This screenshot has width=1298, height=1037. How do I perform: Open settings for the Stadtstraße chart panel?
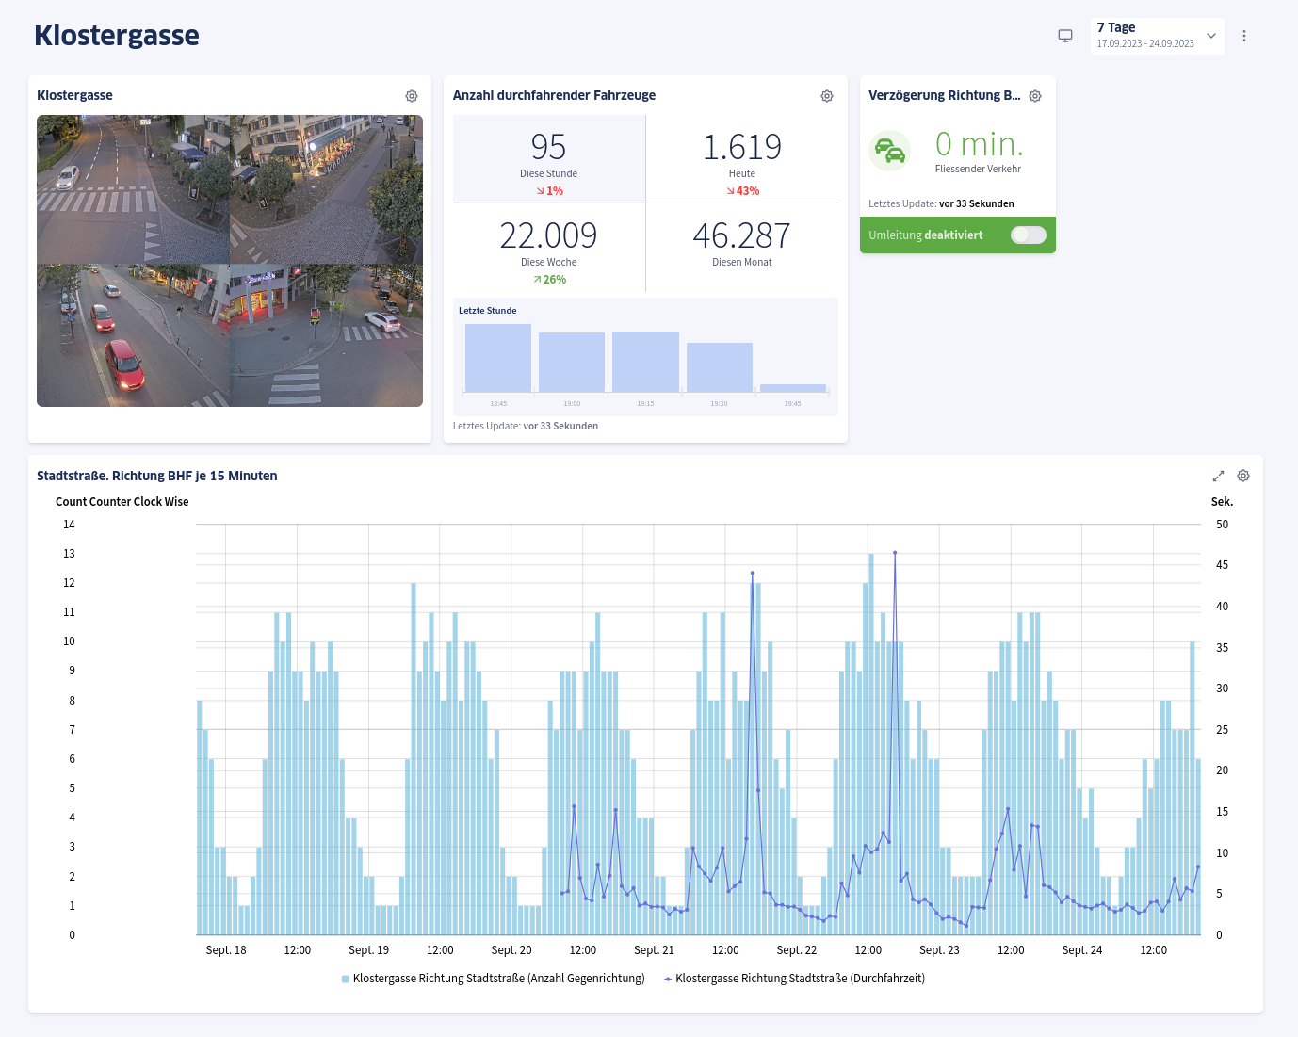point(1243,476)
